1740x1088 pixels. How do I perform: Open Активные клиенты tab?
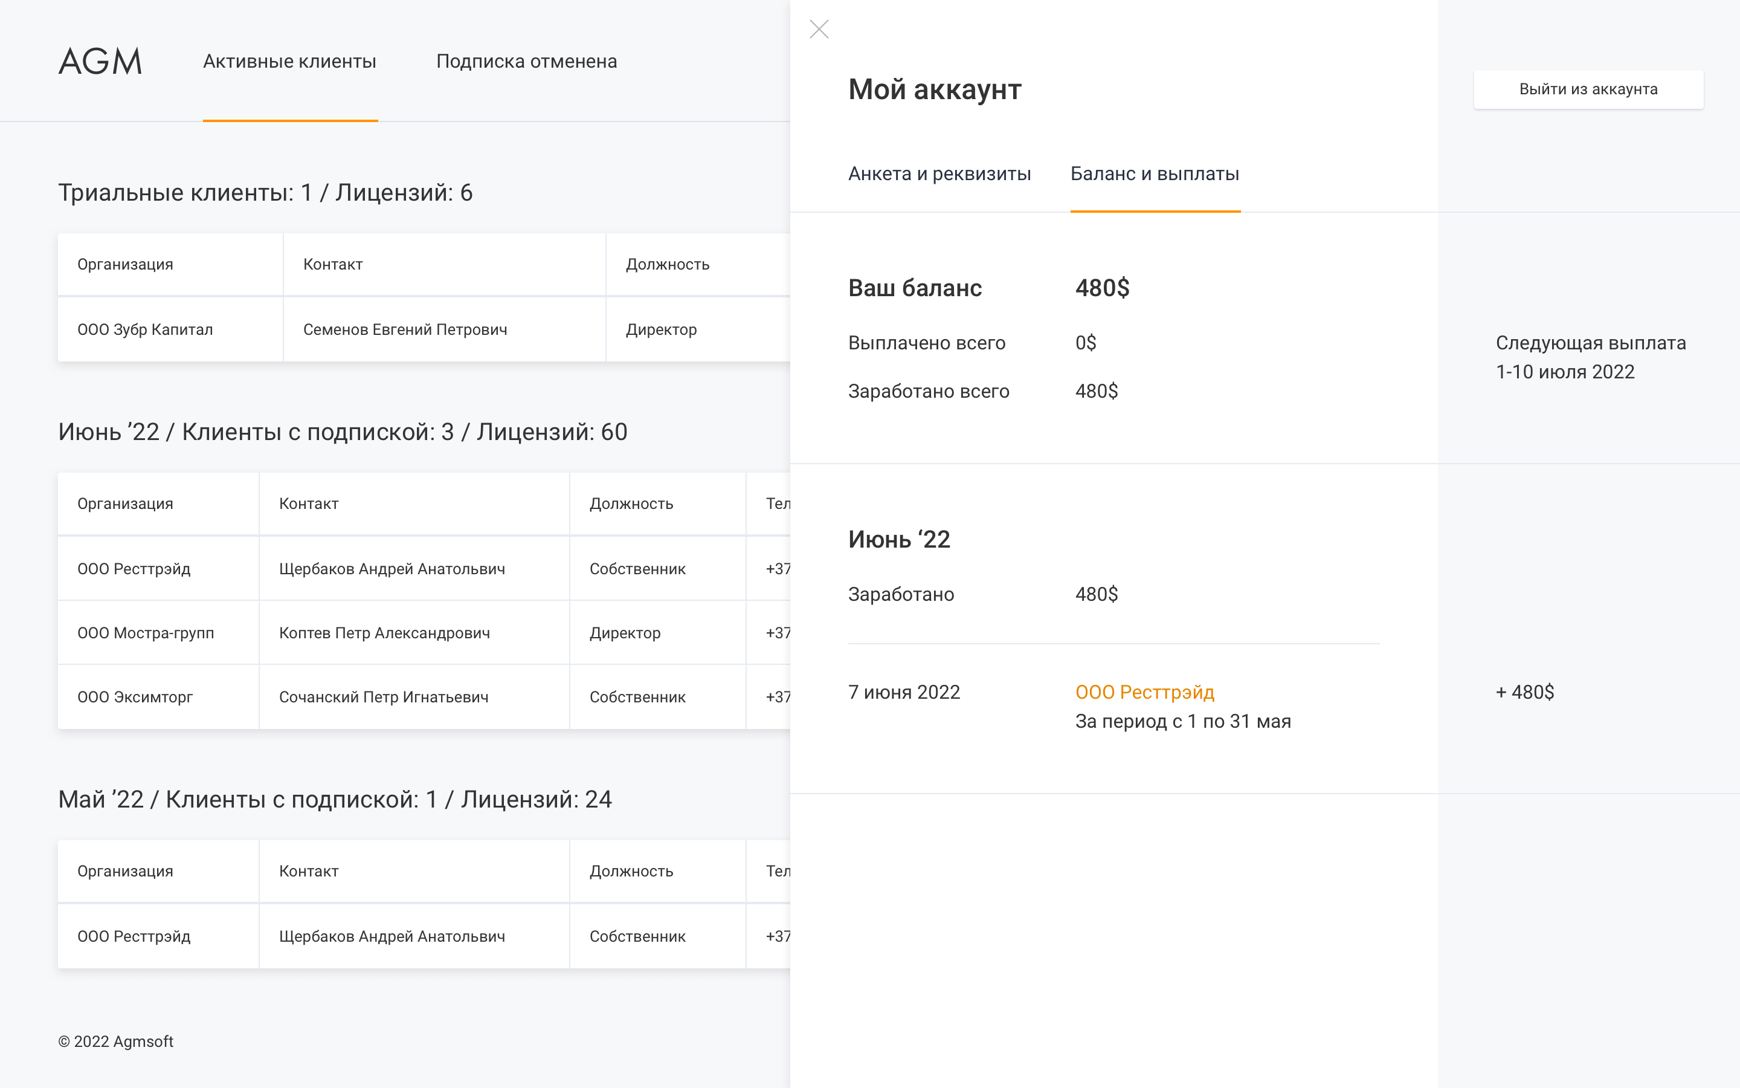coord(290,62)
